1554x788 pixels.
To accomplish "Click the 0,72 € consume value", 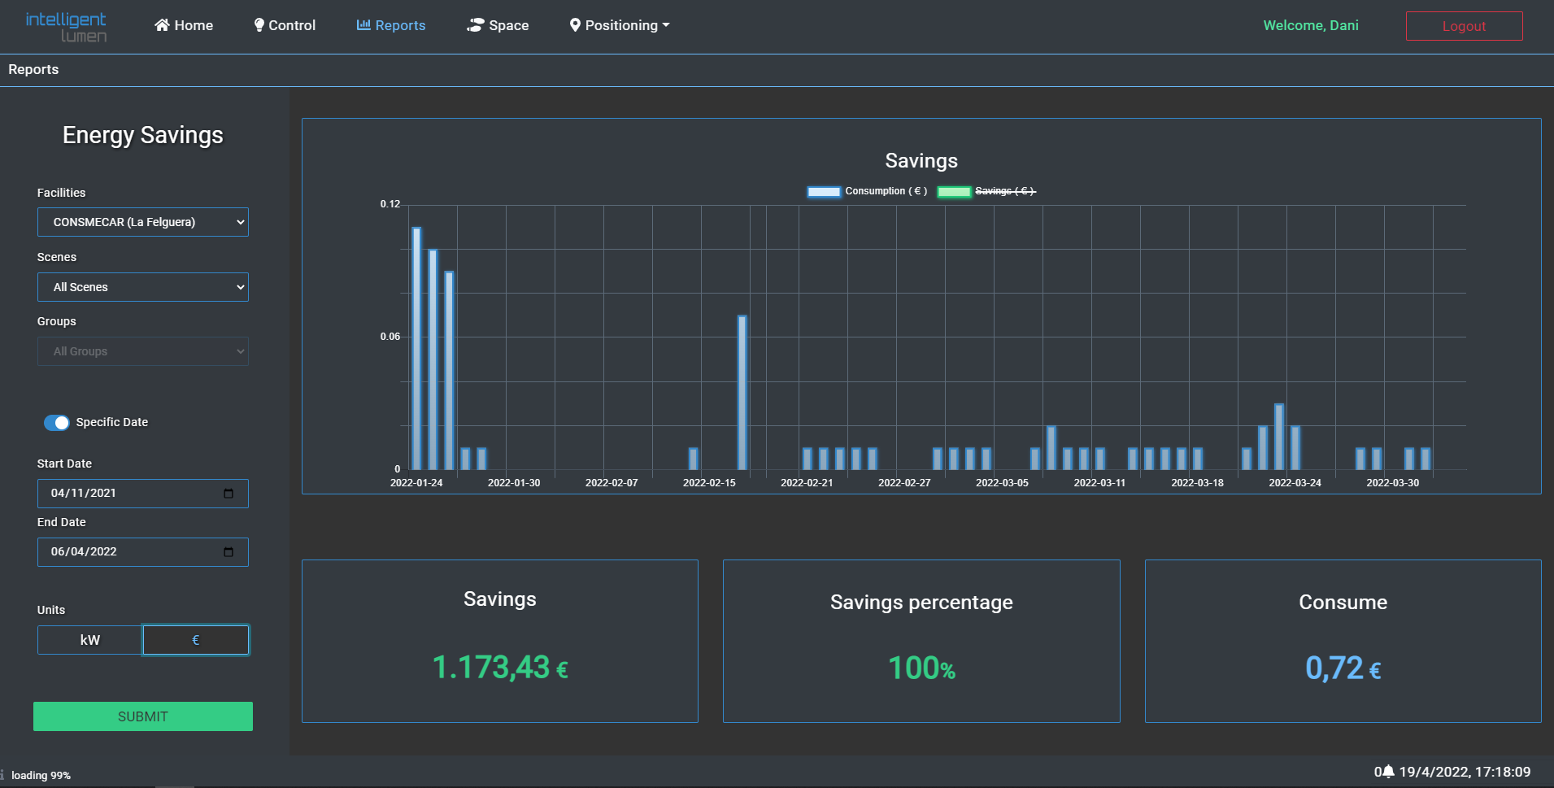I will tap(1343, 668).
